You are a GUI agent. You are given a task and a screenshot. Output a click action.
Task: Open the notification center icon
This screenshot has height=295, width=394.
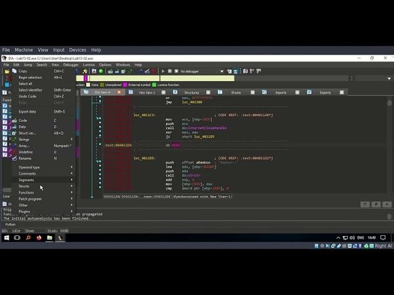383,237
